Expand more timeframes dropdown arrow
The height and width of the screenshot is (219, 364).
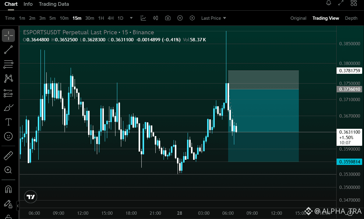click(x=131, y=18)
